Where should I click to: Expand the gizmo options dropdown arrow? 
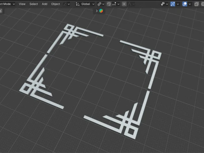pos(178,4)
